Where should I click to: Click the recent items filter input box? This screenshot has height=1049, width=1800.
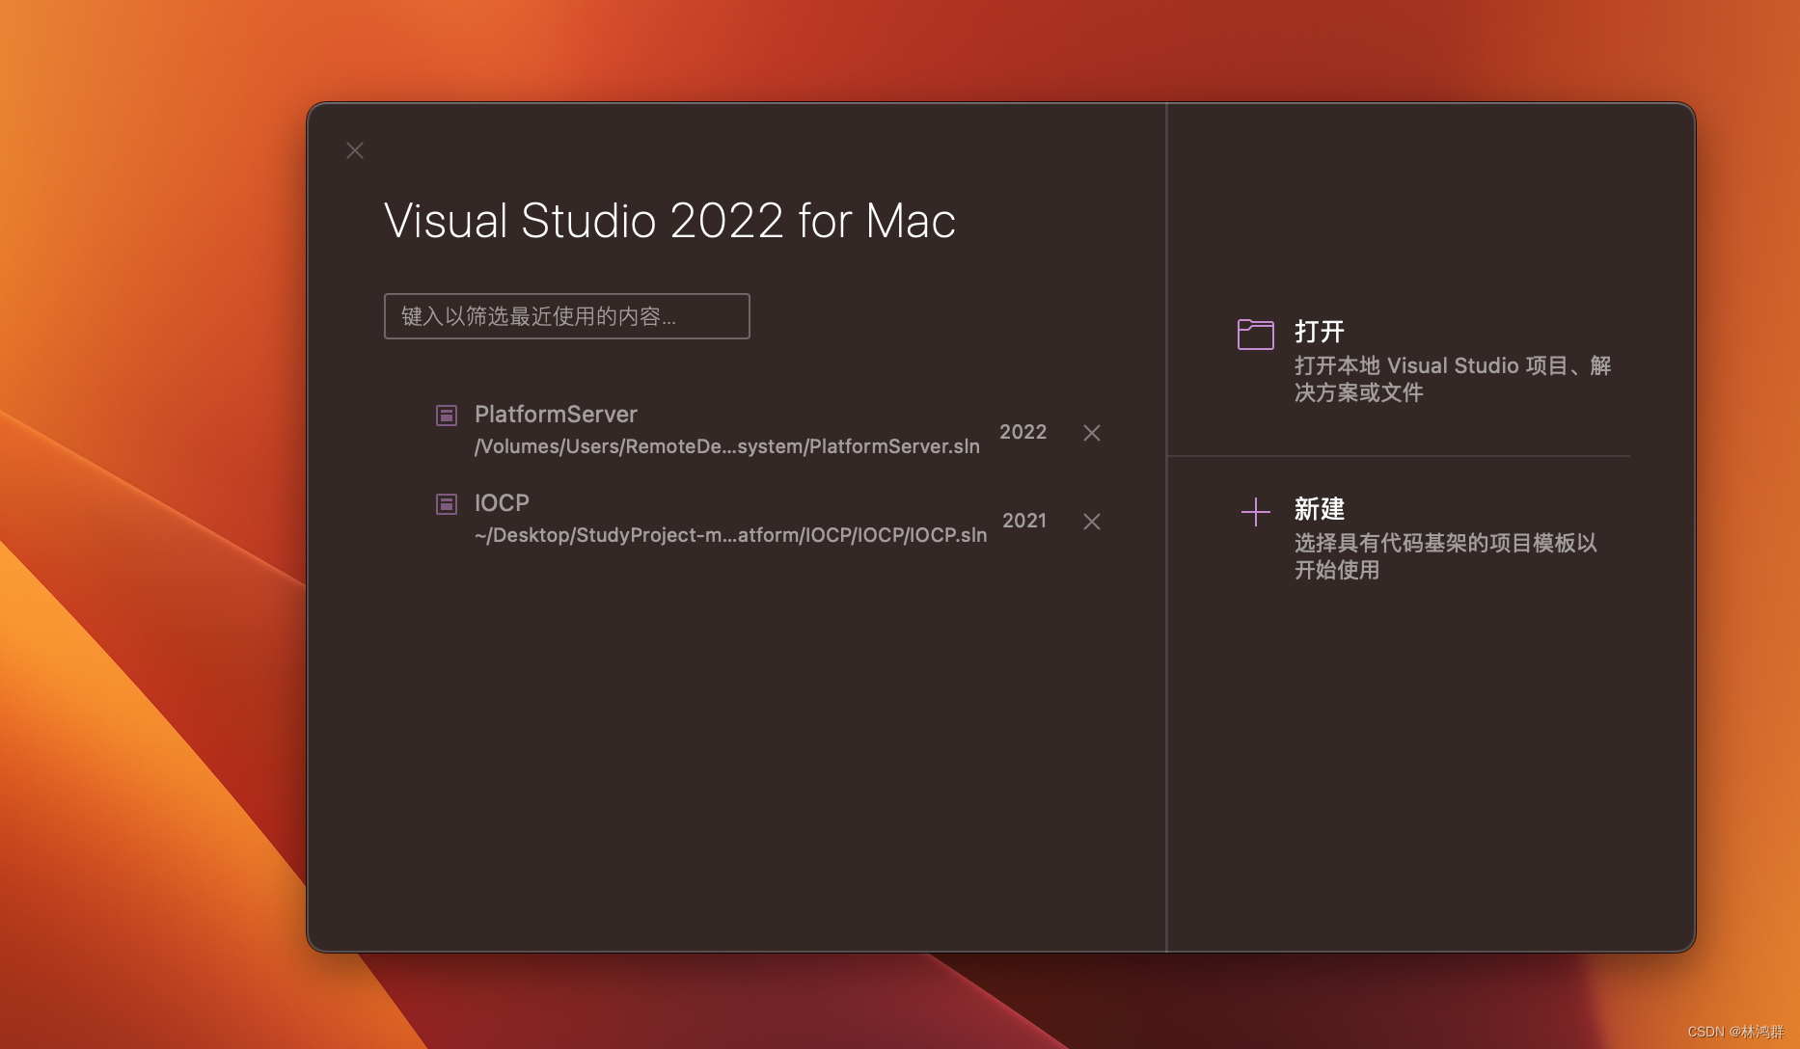[x=567, y=316]
